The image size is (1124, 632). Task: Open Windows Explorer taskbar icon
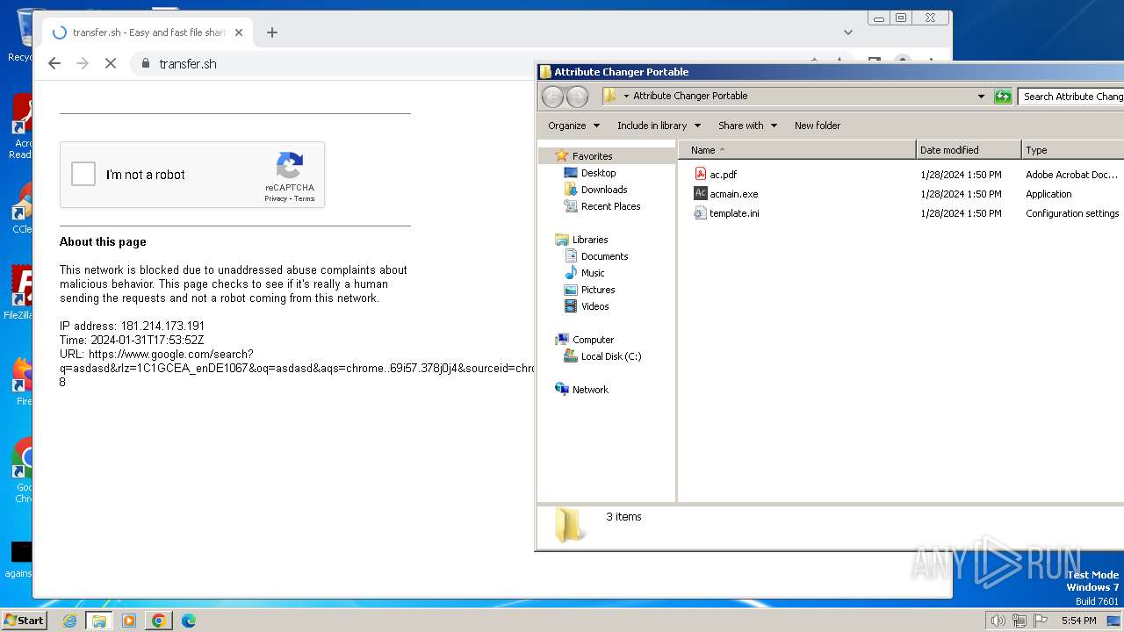(99, 621)
